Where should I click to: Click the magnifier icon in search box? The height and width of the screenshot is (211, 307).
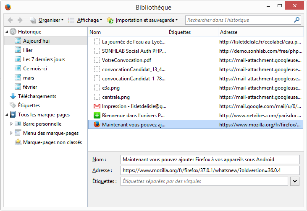click(297, 20)
